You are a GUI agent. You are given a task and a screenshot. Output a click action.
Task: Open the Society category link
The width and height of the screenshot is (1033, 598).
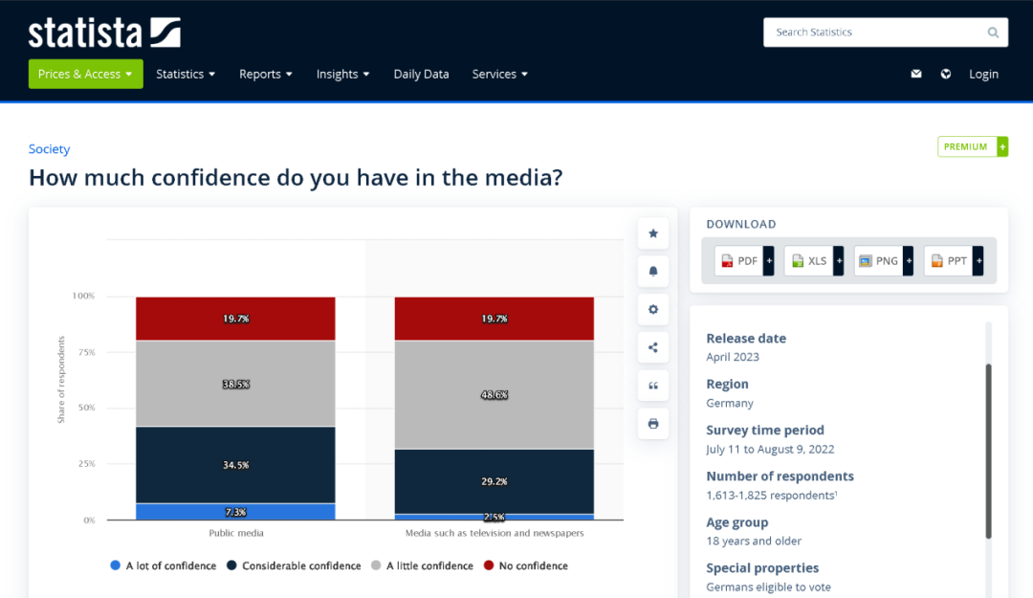(x=50, y=149)
